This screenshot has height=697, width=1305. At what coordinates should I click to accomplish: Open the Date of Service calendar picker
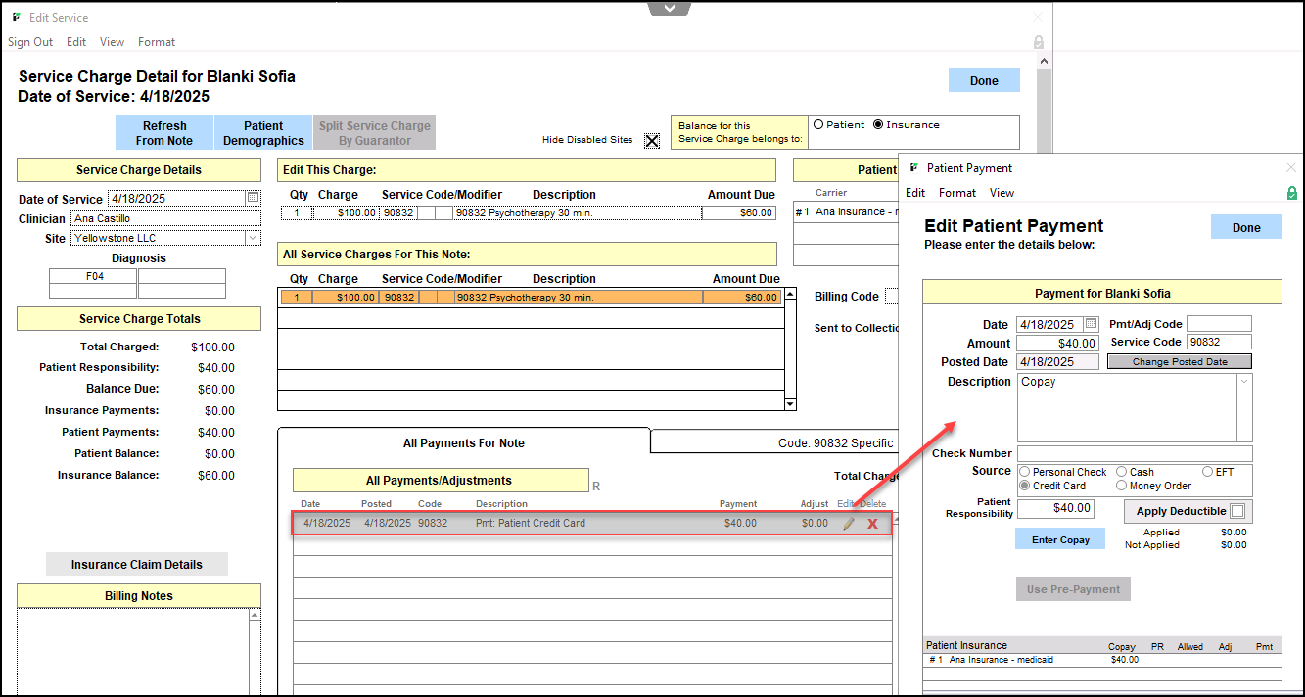tap(253, 198)
